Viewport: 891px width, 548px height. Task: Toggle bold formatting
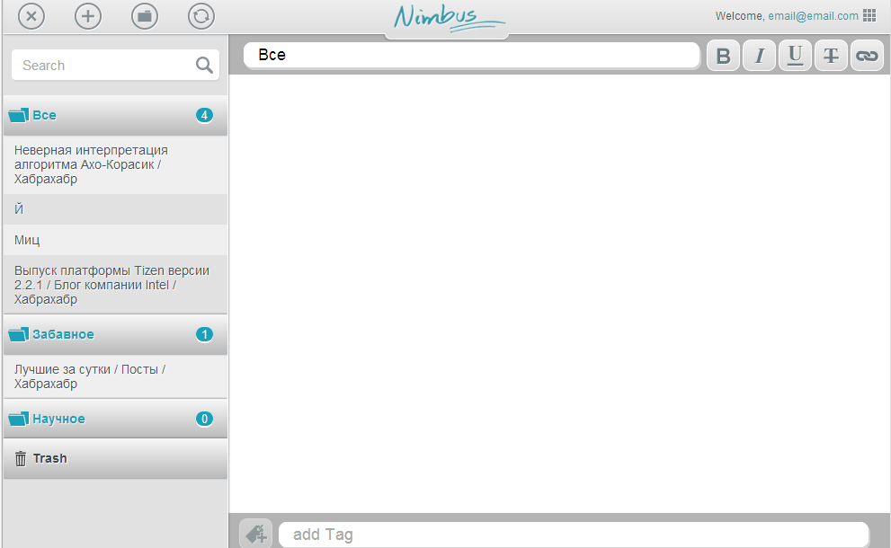(723, 56)
